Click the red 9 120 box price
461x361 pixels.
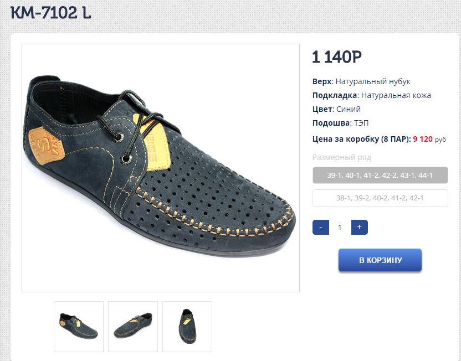pos(423,139)
